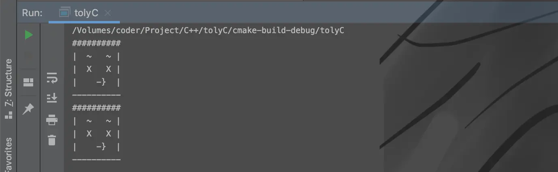Restore layout using the panel layout icon

pyautogui.click(x=28, y=83)
